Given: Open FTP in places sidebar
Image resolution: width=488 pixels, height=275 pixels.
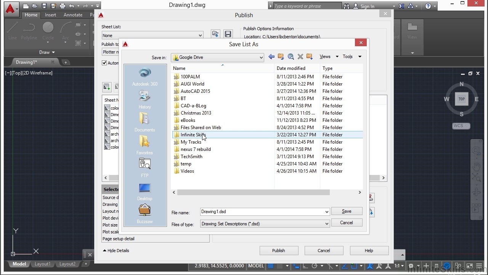Looking at the screenshot, I should 145,168.
